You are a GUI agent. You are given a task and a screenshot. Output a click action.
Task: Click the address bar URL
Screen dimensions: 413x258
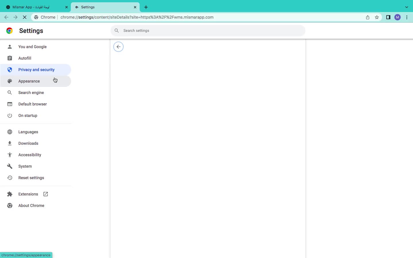(x=137, y=17)
